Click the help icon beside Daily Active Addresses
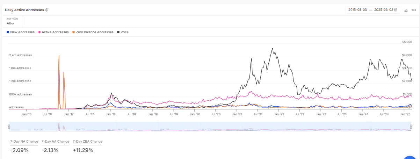This screenshot has width=420, height=159. 46,10
